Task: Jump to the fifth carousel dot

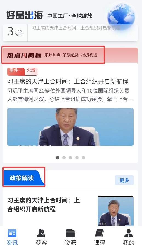Action: pyautogui.click(x=83, y=157)
